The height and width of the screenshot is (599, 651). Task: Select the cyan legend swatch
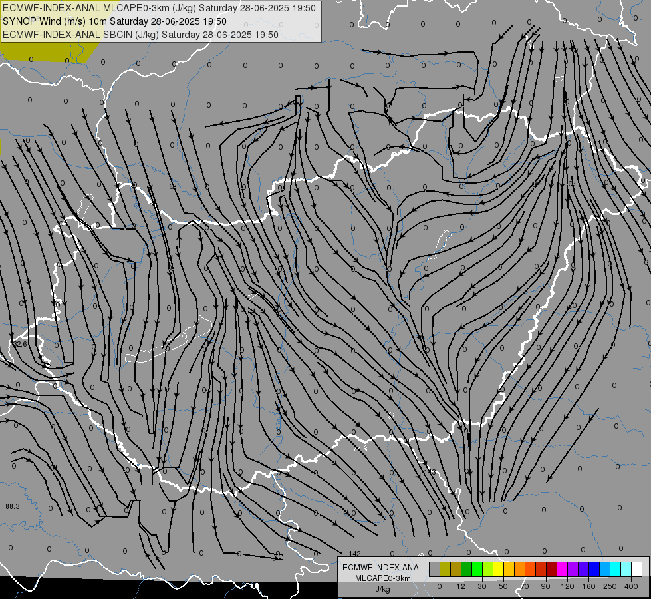pyautogui.click(x=615, y=569)
